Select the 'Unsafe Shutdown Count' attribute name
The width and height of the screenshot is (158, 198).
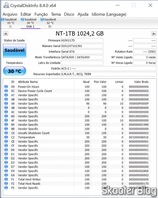coord(34,133)
